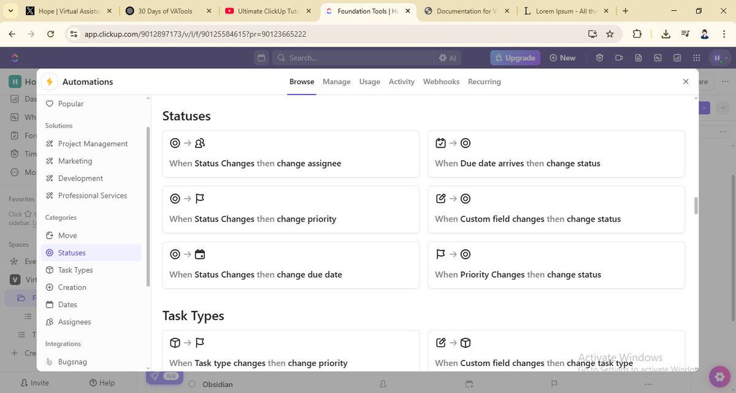Open the apps grid icon
The height and width of the screenshot is (393, 736).
click(696, 58)
